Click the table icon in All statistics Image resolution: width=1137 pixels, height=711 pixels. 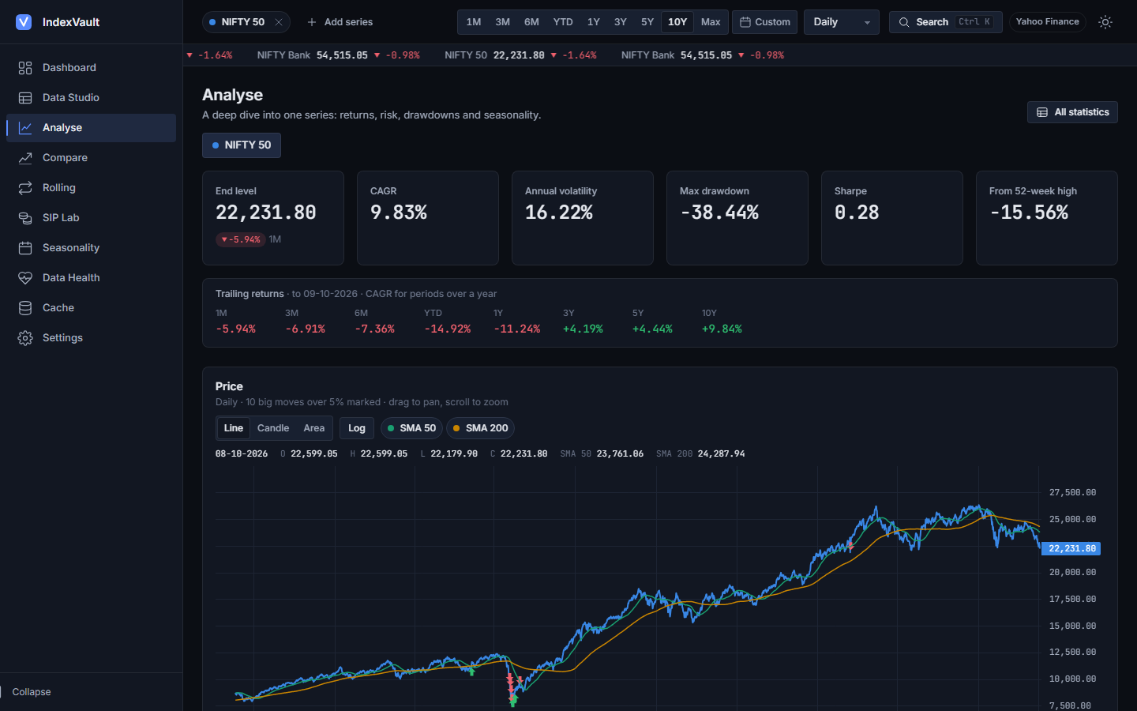(1042, 112)
